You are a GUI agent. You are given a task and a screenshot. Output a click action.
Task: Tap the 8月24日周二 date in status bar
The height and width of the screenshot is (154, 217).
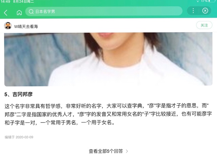coord(23,1)
